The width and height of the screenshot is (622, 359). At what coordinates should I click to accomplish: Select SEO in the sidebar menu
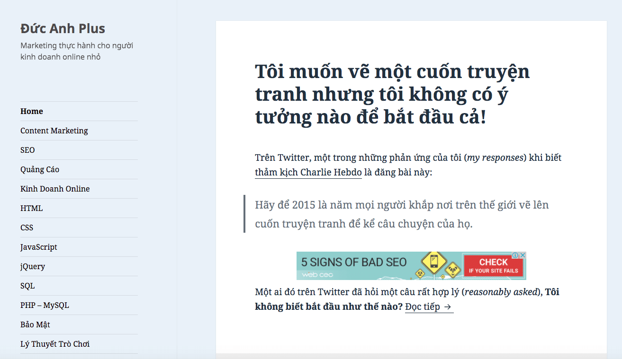(x=27, y=150)
